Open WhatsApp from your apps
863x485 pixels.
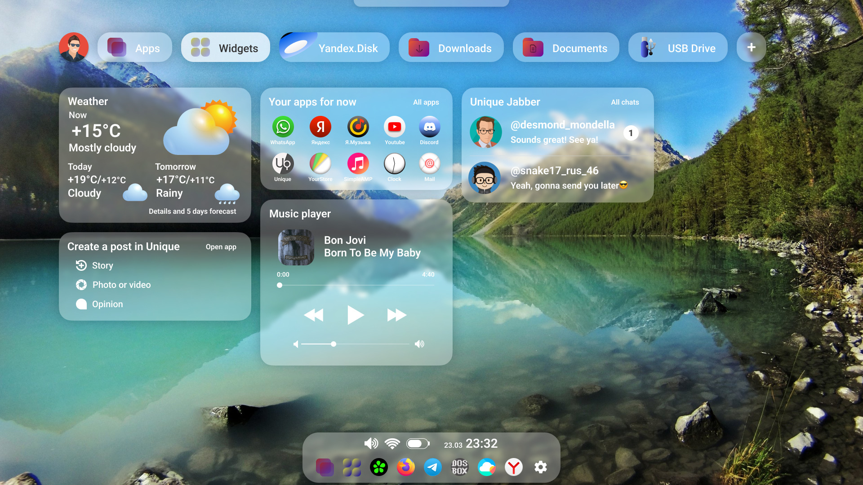[283, 128]
